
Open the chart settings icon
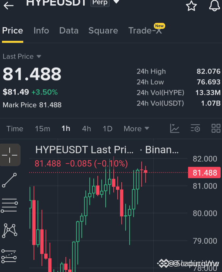(195, 128)
